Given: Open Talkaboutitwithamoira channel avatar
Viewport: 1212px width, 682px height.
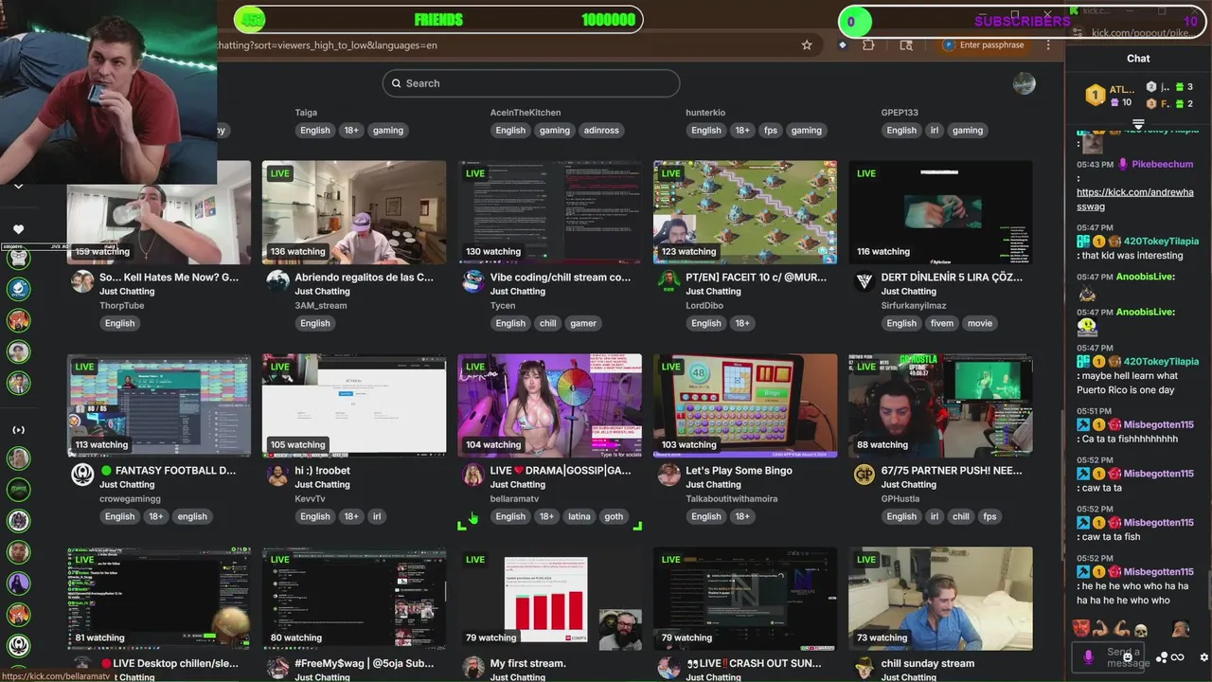Looking at the screenshot, I should pos(668,474).
